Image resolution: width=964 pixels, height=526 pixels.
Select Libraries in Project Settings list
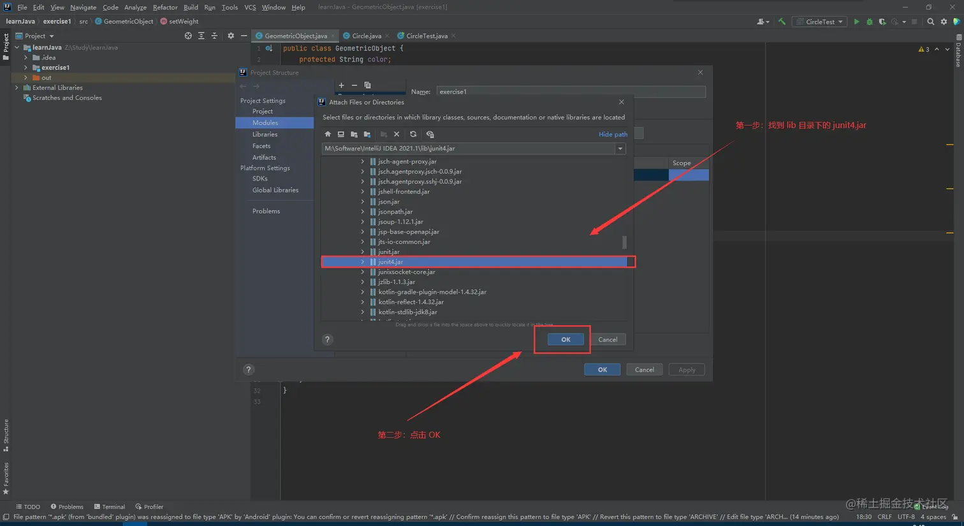[265, 135]
